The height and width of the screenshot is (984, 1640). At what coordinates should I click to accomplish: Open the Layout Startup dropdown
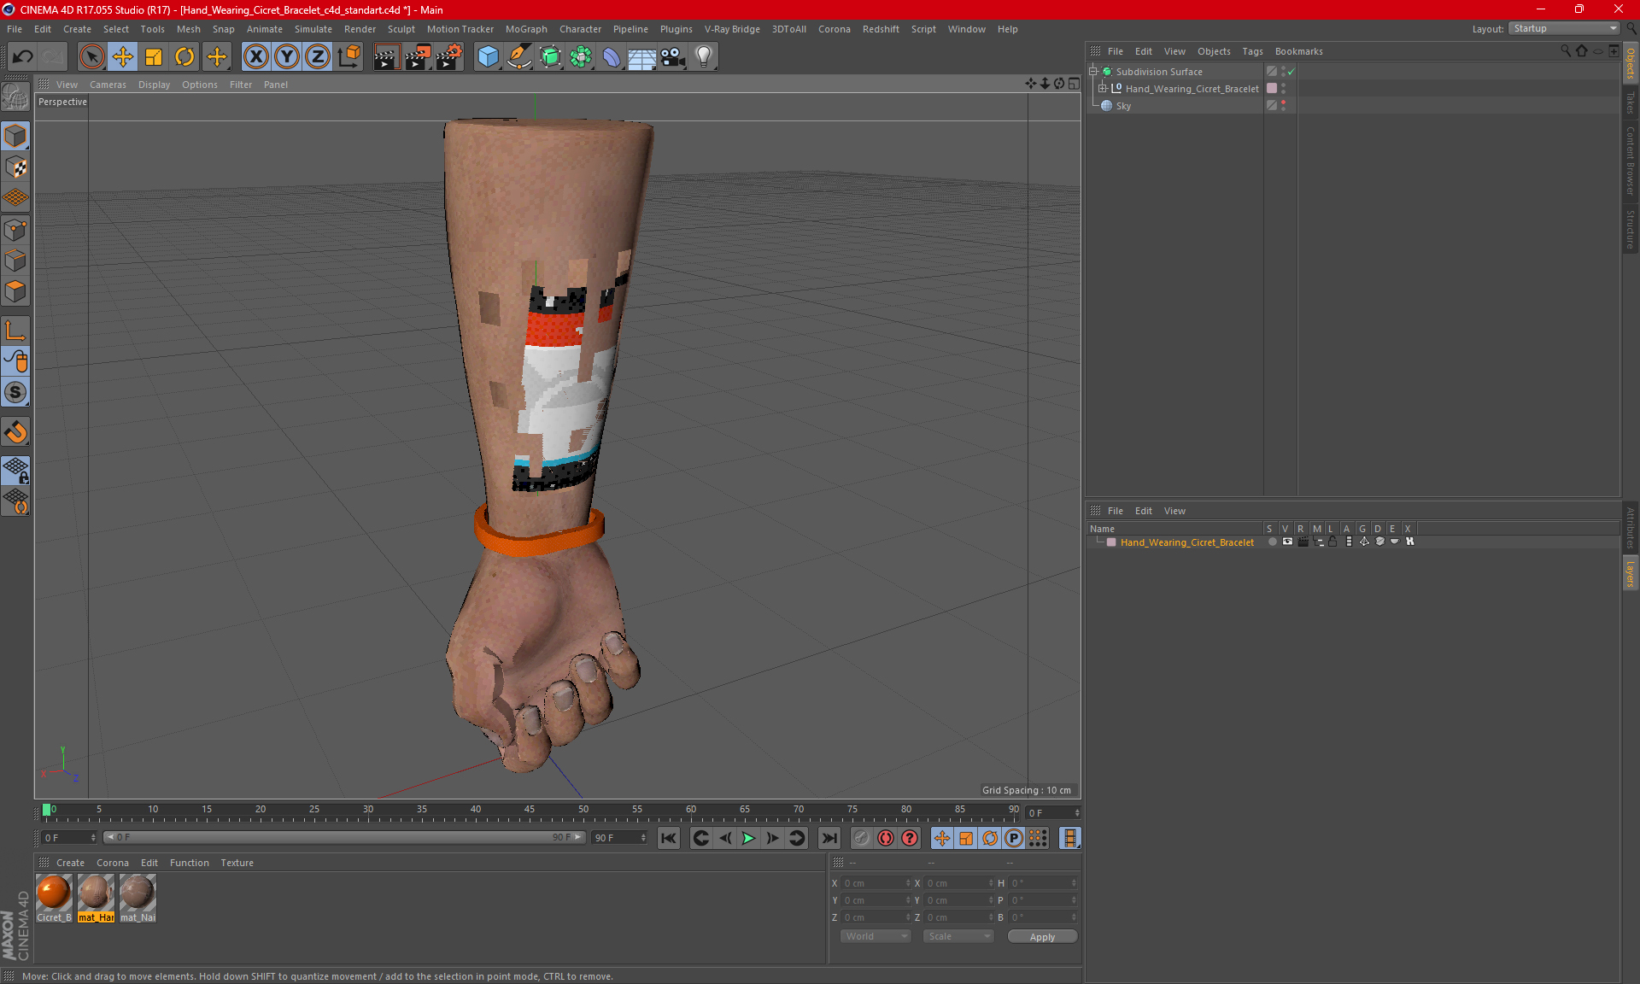(1565, 28)
